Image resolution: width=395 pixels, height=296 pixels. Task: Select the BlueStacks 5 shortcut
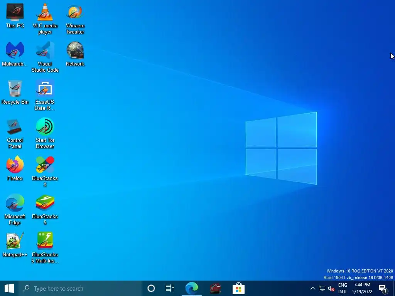tap(45, 210)
